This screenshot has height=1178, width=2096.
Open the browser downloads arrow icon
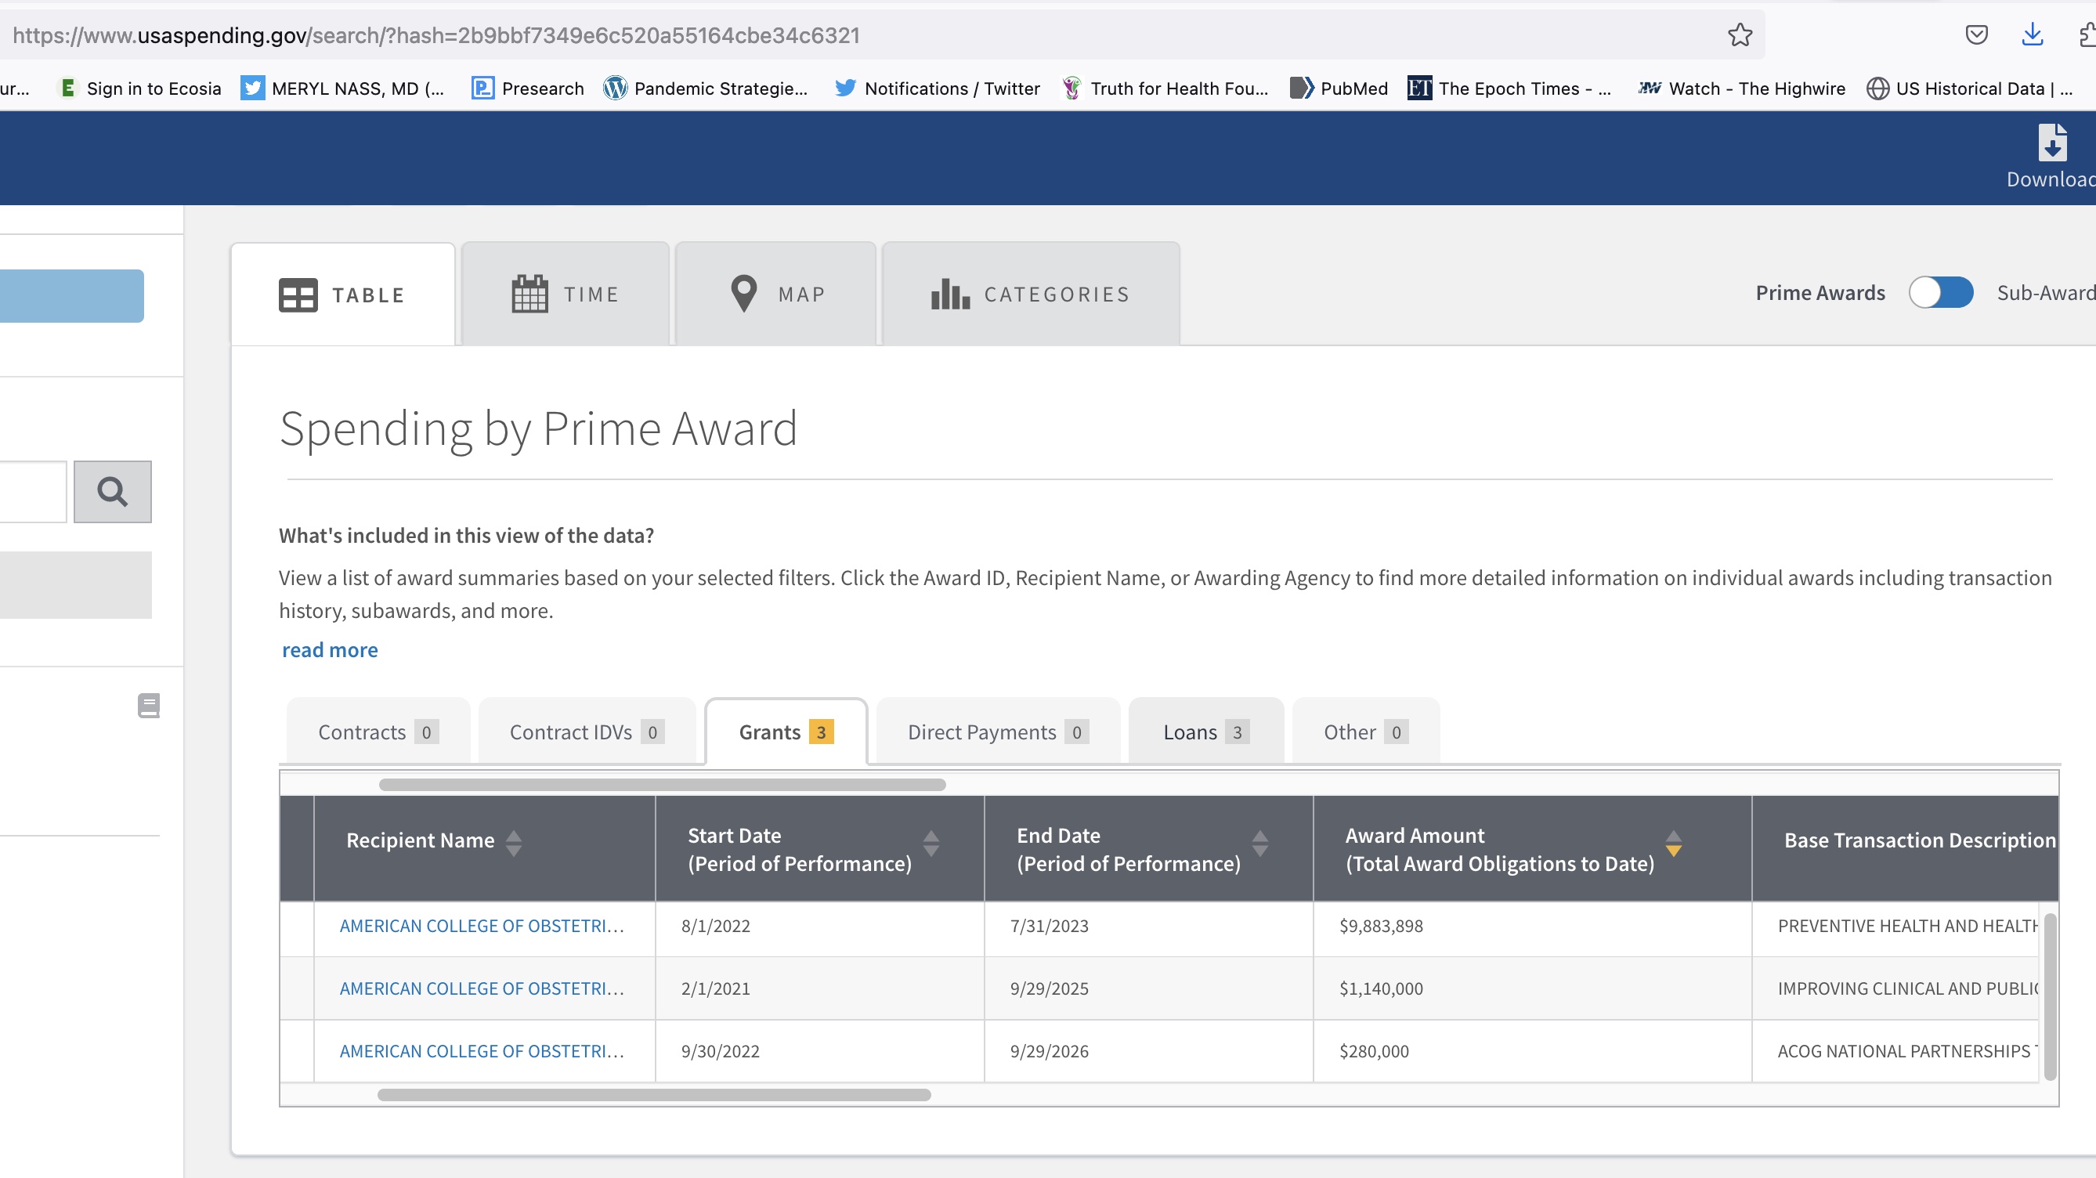2032,35
